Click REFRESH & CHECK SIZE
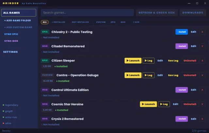Screen dimensions: 209x133 (157, 13)
